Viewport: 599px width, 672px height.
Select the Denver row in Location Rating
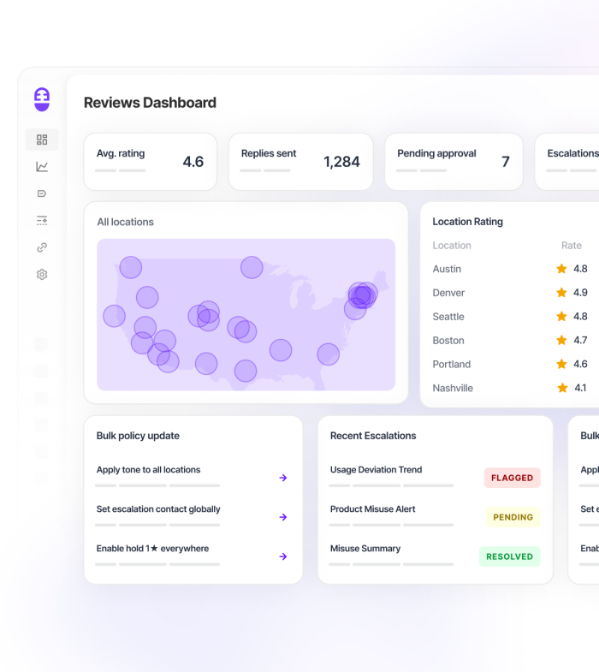[510, 293]
